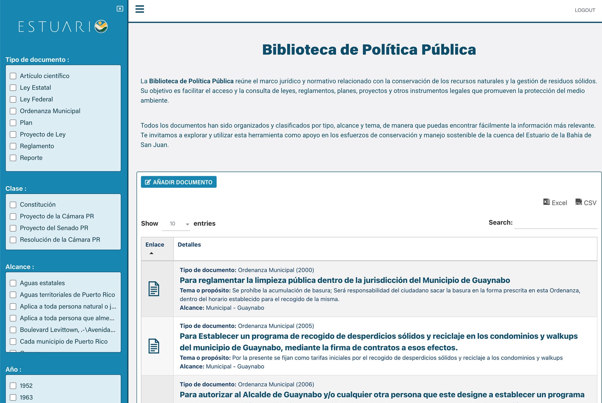The image size is (602, 403).
Task: Click the Logout link
Action: pos(585,10)
